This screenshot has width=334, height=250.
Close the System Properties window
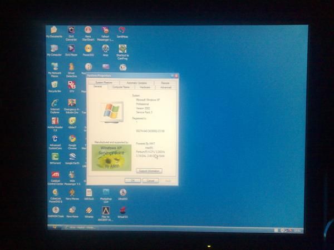click(176, 76)
